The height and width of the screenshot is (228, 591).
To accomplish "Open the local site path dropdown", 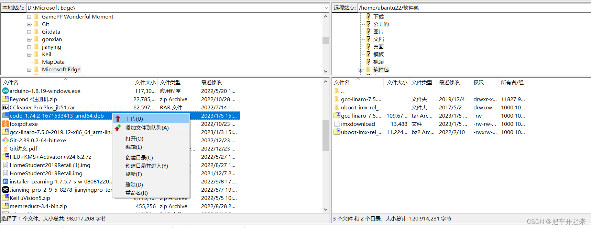I will [x=326, y=8].
